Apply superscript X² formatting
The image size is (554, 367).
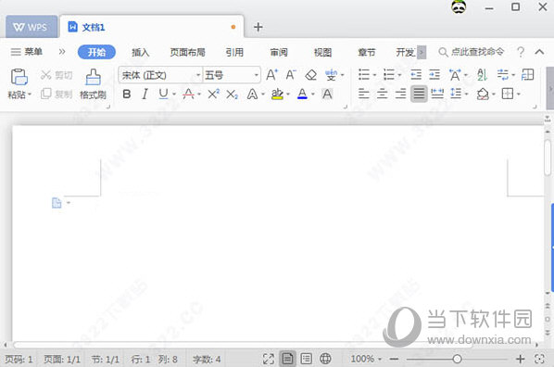pyautogui.click(x=213, y=94)
